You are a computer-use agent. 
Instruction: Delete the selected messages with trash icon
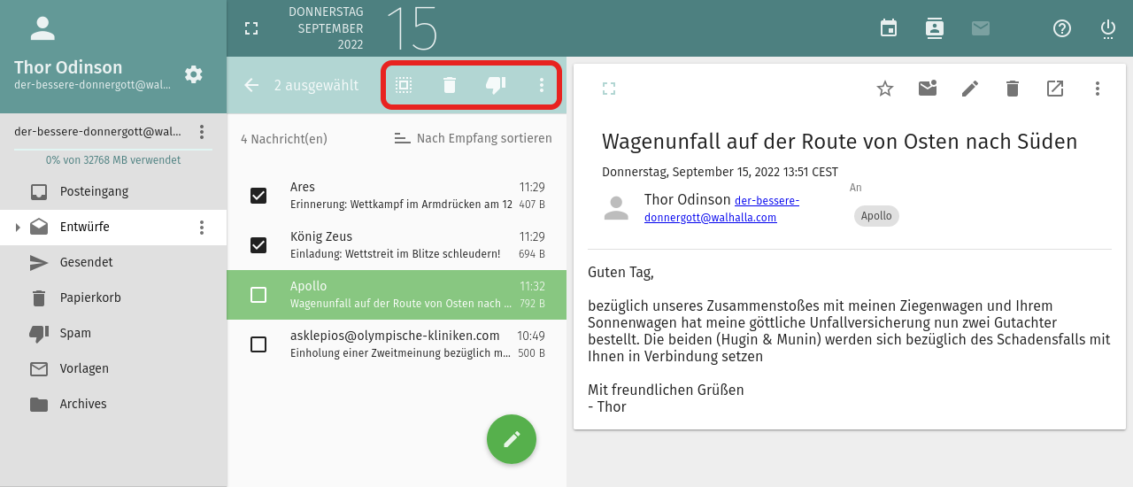tap(450, 85)
